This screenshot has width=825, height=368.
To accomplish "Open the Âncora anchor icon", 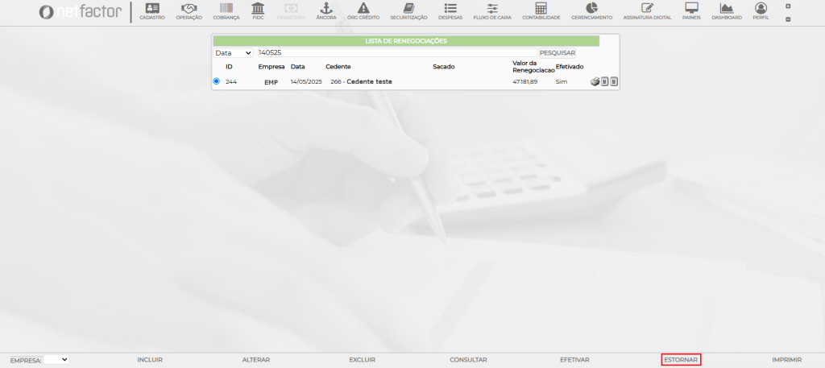I will coord(325,9).
